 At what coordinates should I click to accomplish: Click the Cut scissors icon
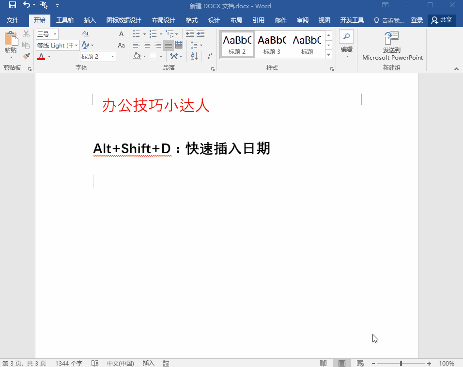click(x=26, y=34)
